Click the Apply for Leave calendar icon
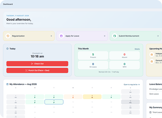Viewport: 162px width, 118px height. pos(61,36)
